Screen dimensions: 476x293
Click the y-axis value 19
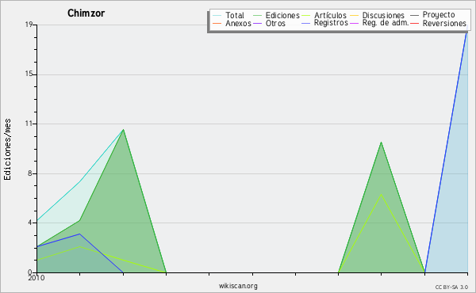coord(29,25)
